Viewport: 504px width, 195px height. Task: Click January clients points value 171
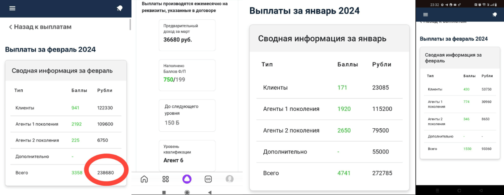tap(342, 88)
